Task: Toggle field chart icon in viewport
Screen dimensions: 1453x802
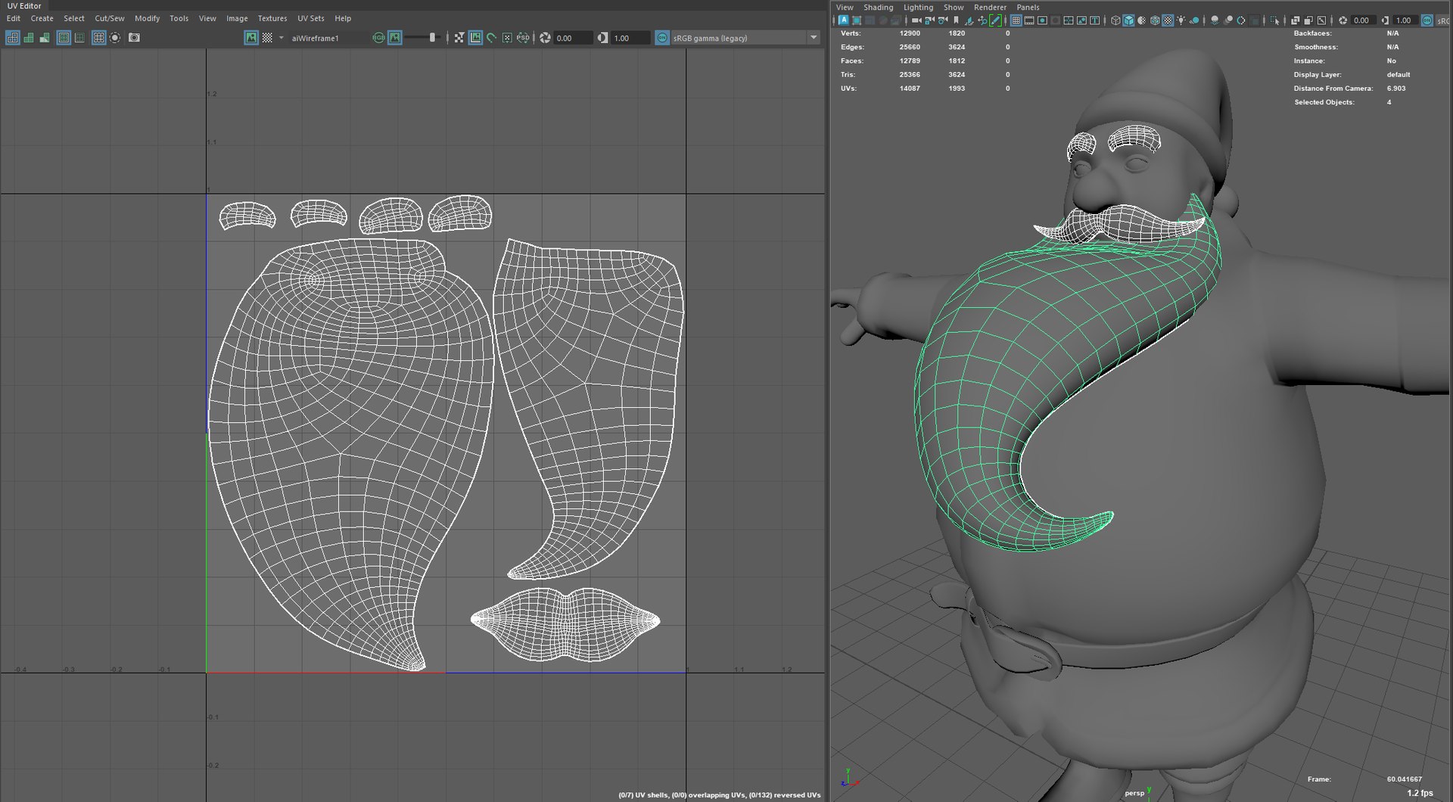Action: pos(1069,20)
